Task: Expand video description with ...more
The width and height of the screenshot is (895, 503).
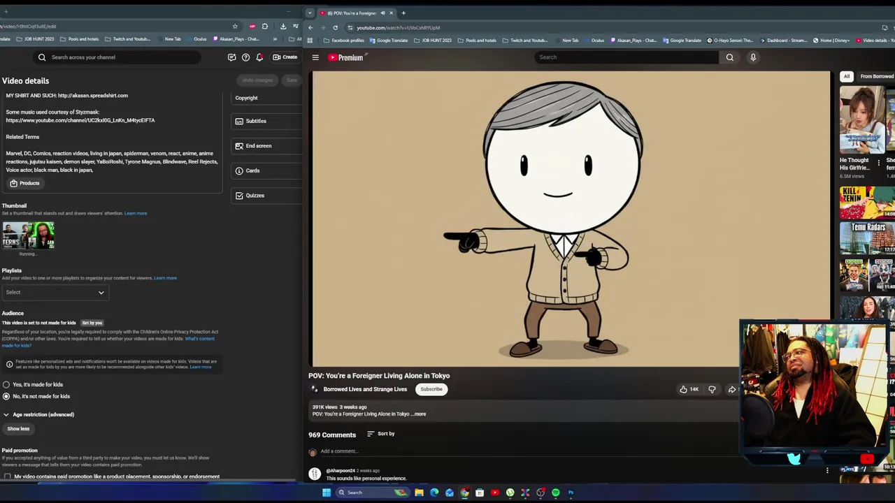Action: (418, 414)
